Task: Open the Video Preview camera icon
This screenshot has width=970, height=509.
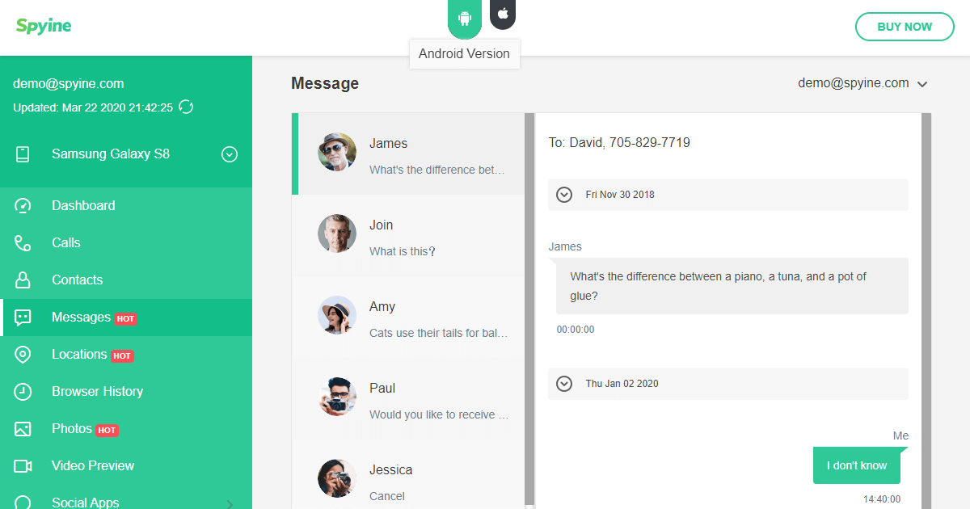Action: point(23,466)
